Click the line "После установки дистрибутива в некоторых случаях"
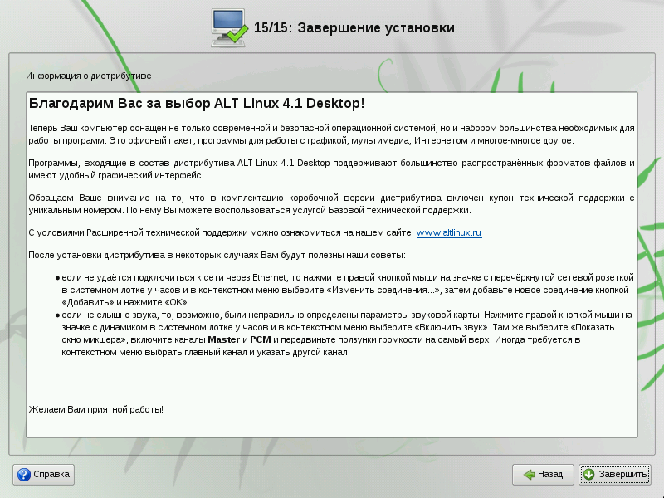The image size is (664, 498). coord(217,254)
